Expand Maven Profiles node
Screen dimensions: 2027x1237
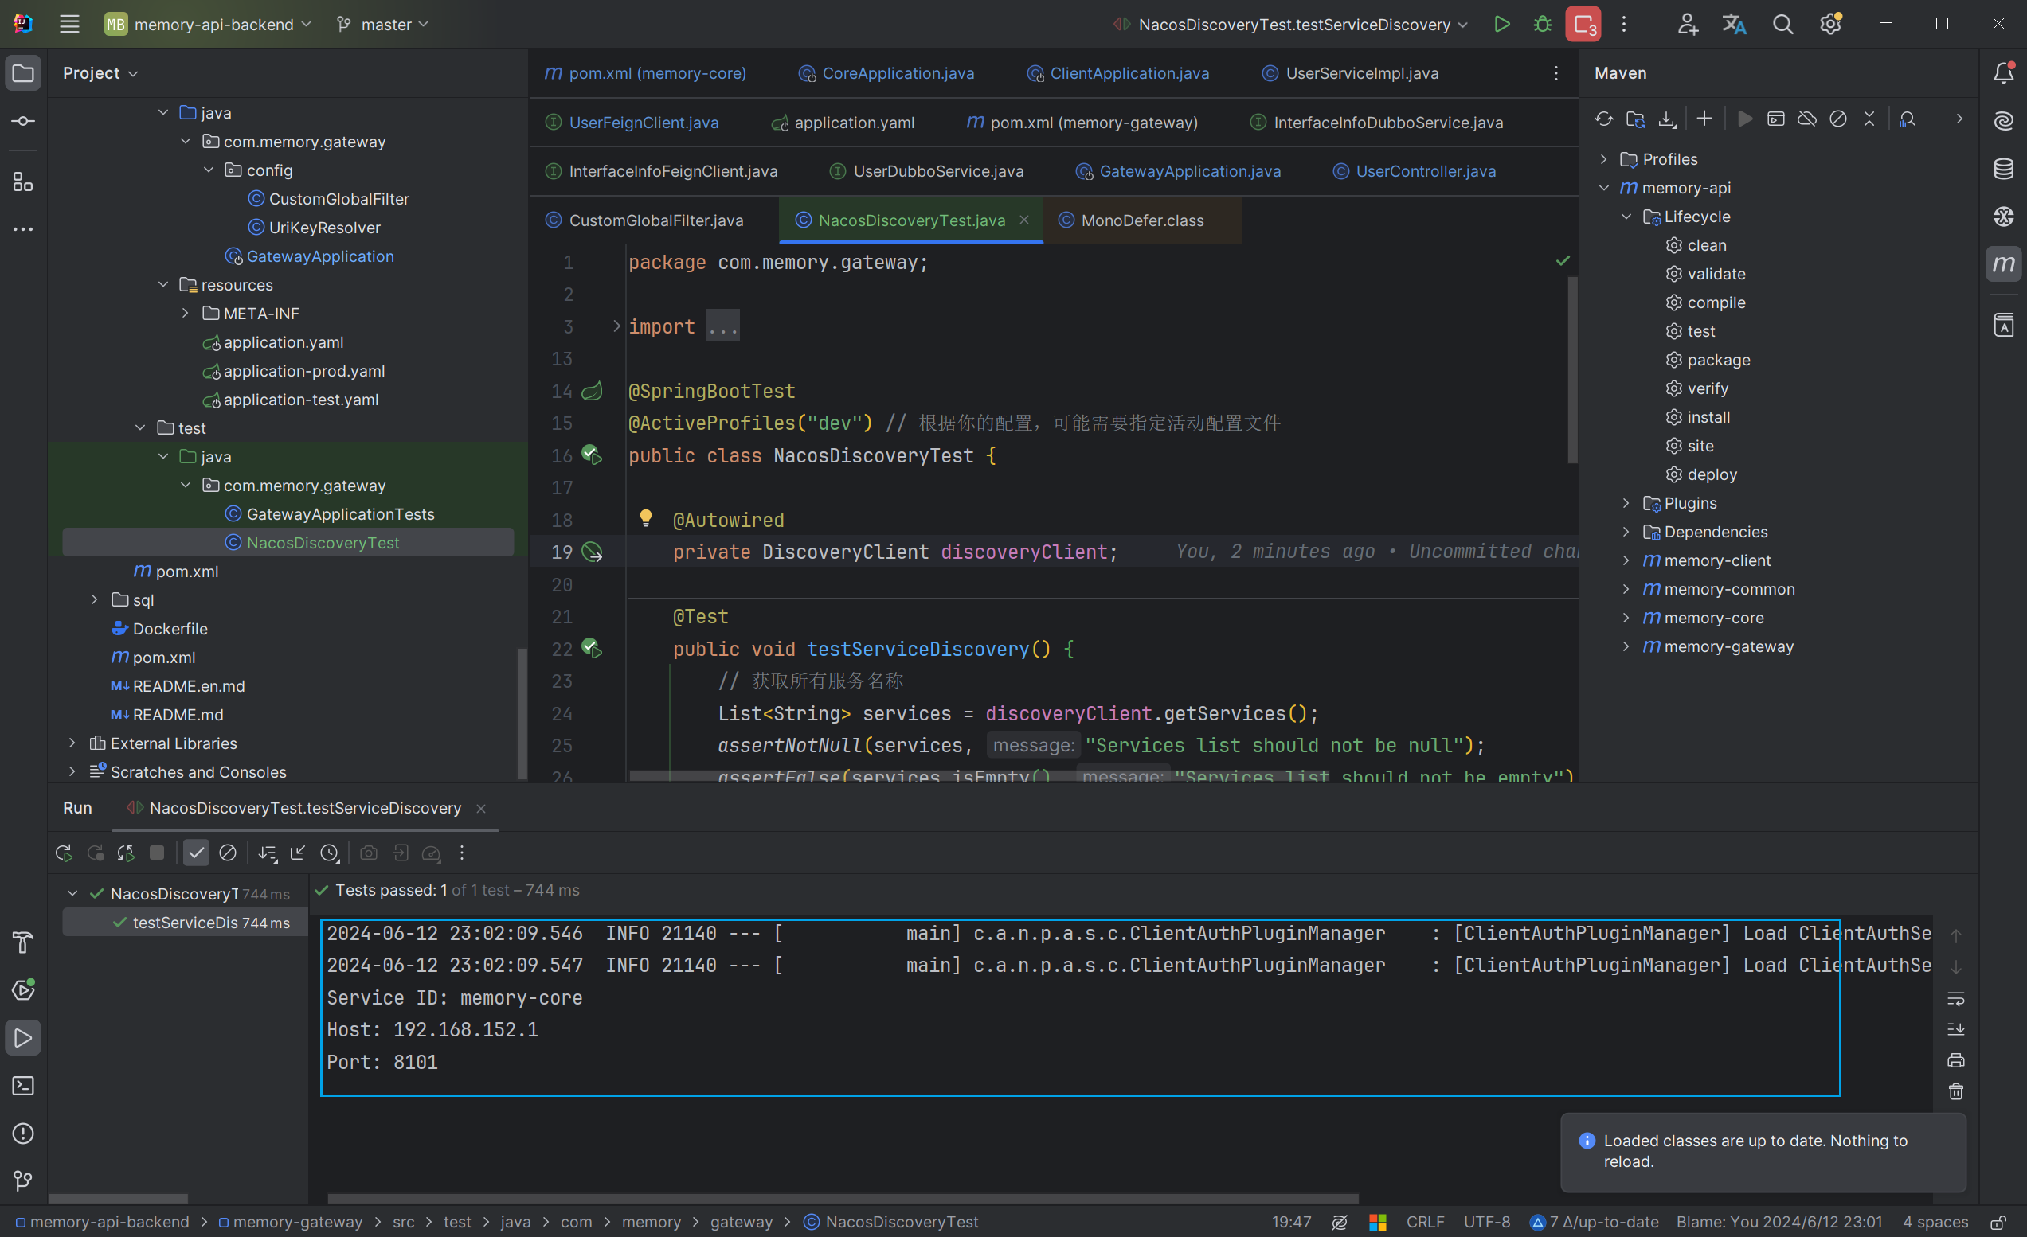coord(1603,158)
